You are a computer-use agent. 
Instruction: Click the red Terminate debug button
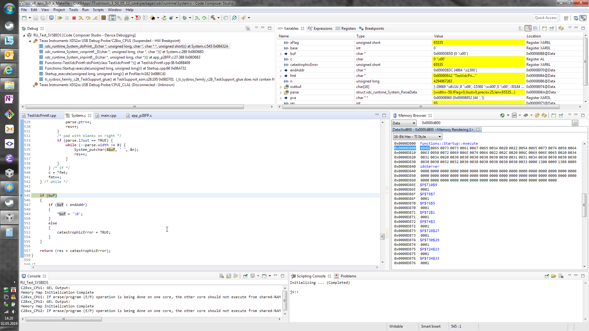point(74,18)
